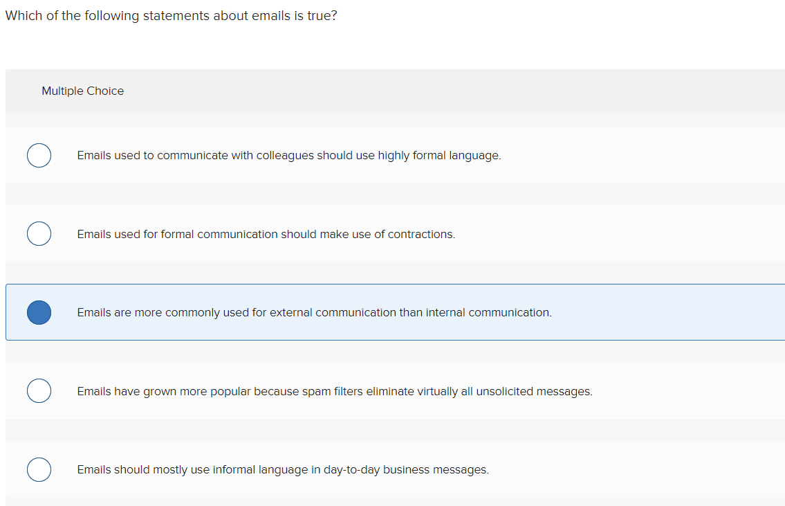Click the highlighted external communication answer row
785x506 pixels.
point(315,312)
